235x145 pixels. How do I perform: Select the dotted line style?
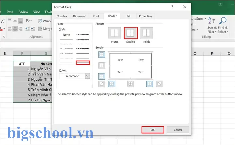coord(66,44)
